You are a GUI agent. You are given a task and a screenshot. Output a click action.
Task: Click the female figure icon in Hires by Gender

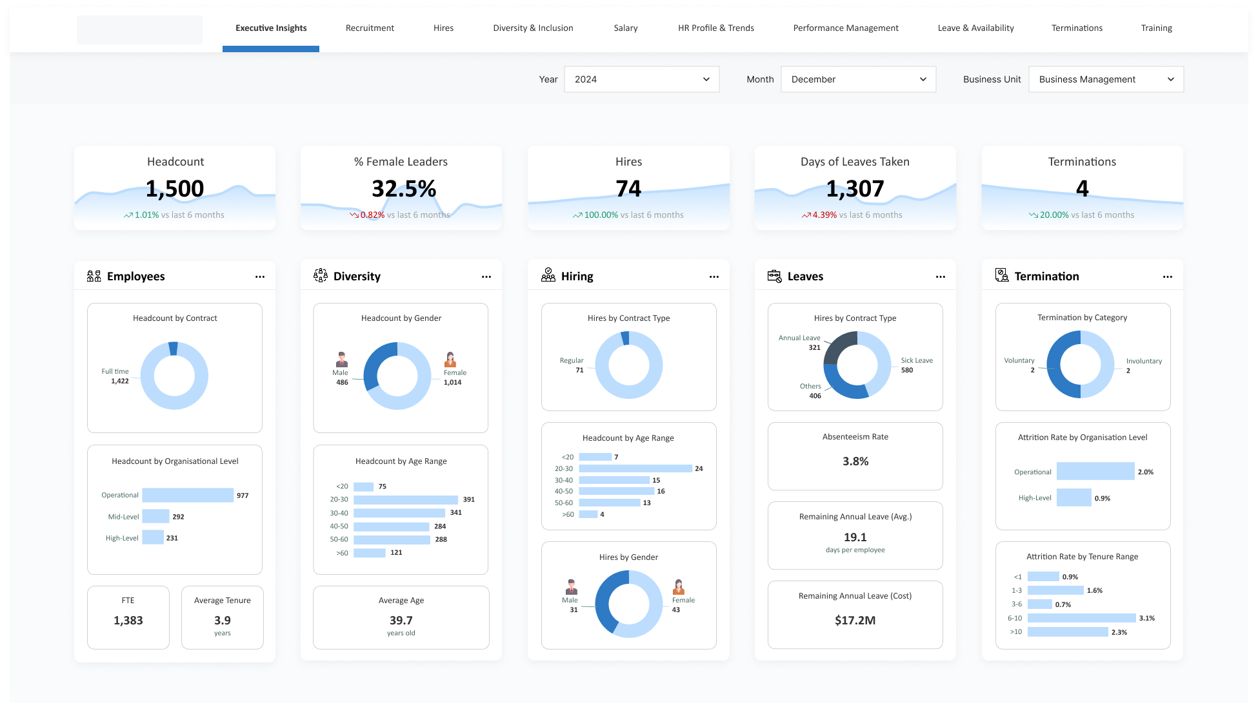click(x=679, y=588)
